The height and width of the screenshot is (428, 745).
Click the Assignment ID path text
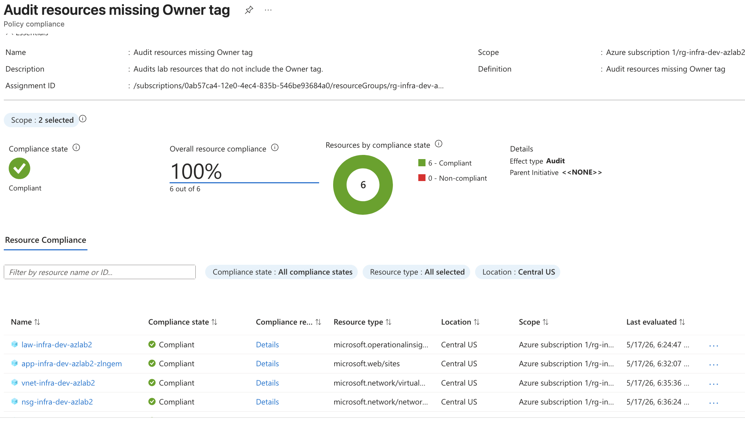[288, 86]
